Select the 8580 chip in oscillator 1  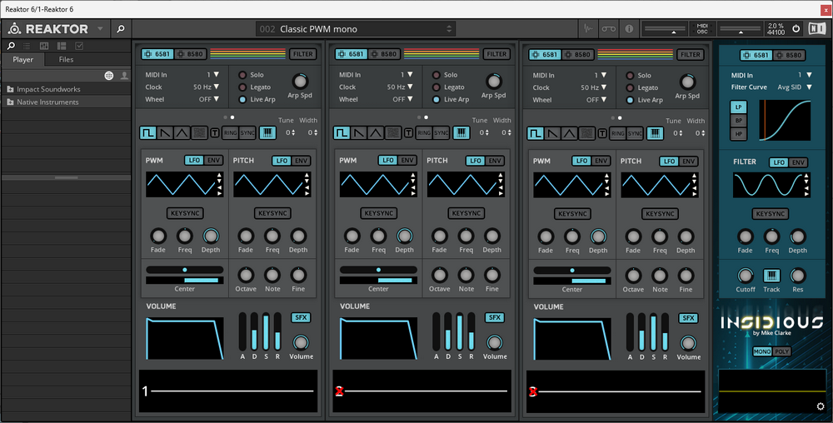[x=190, y=54]
